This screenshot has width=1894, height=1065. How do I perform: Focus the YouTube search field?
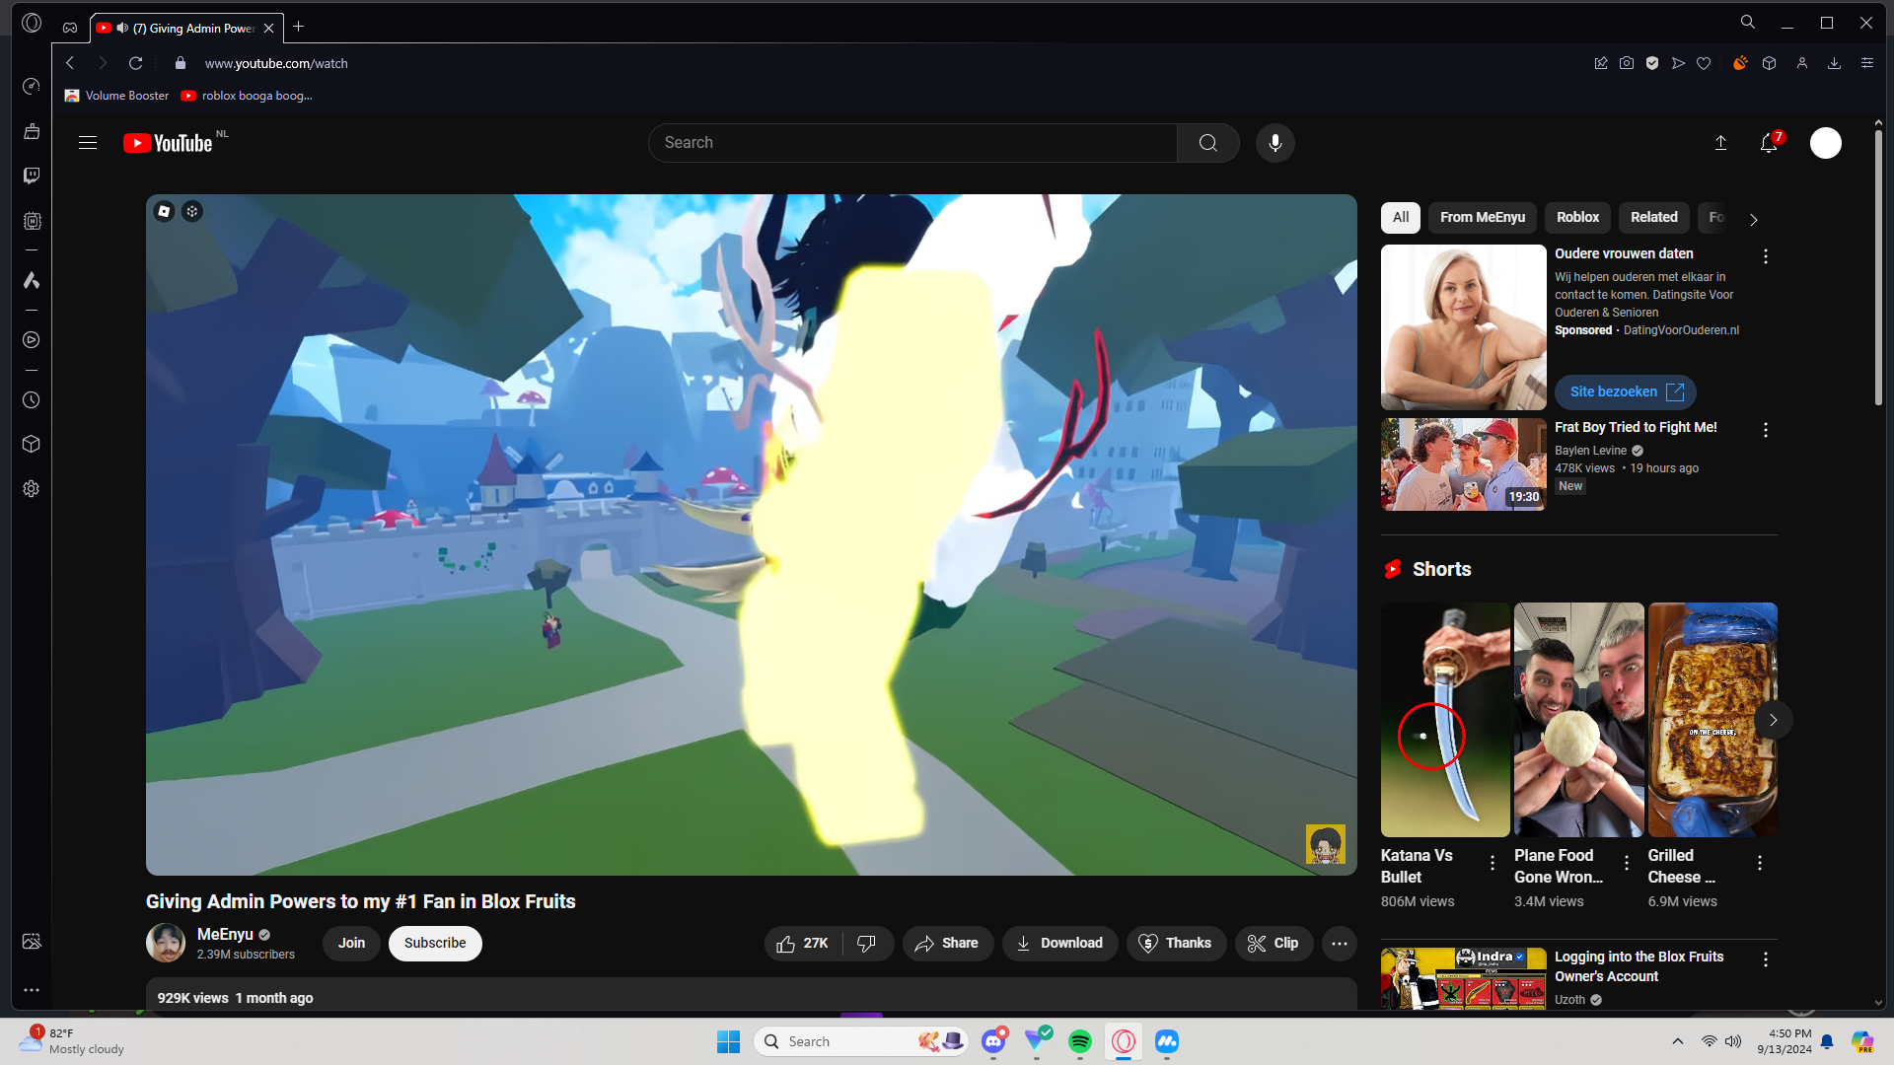click(912, 143)
